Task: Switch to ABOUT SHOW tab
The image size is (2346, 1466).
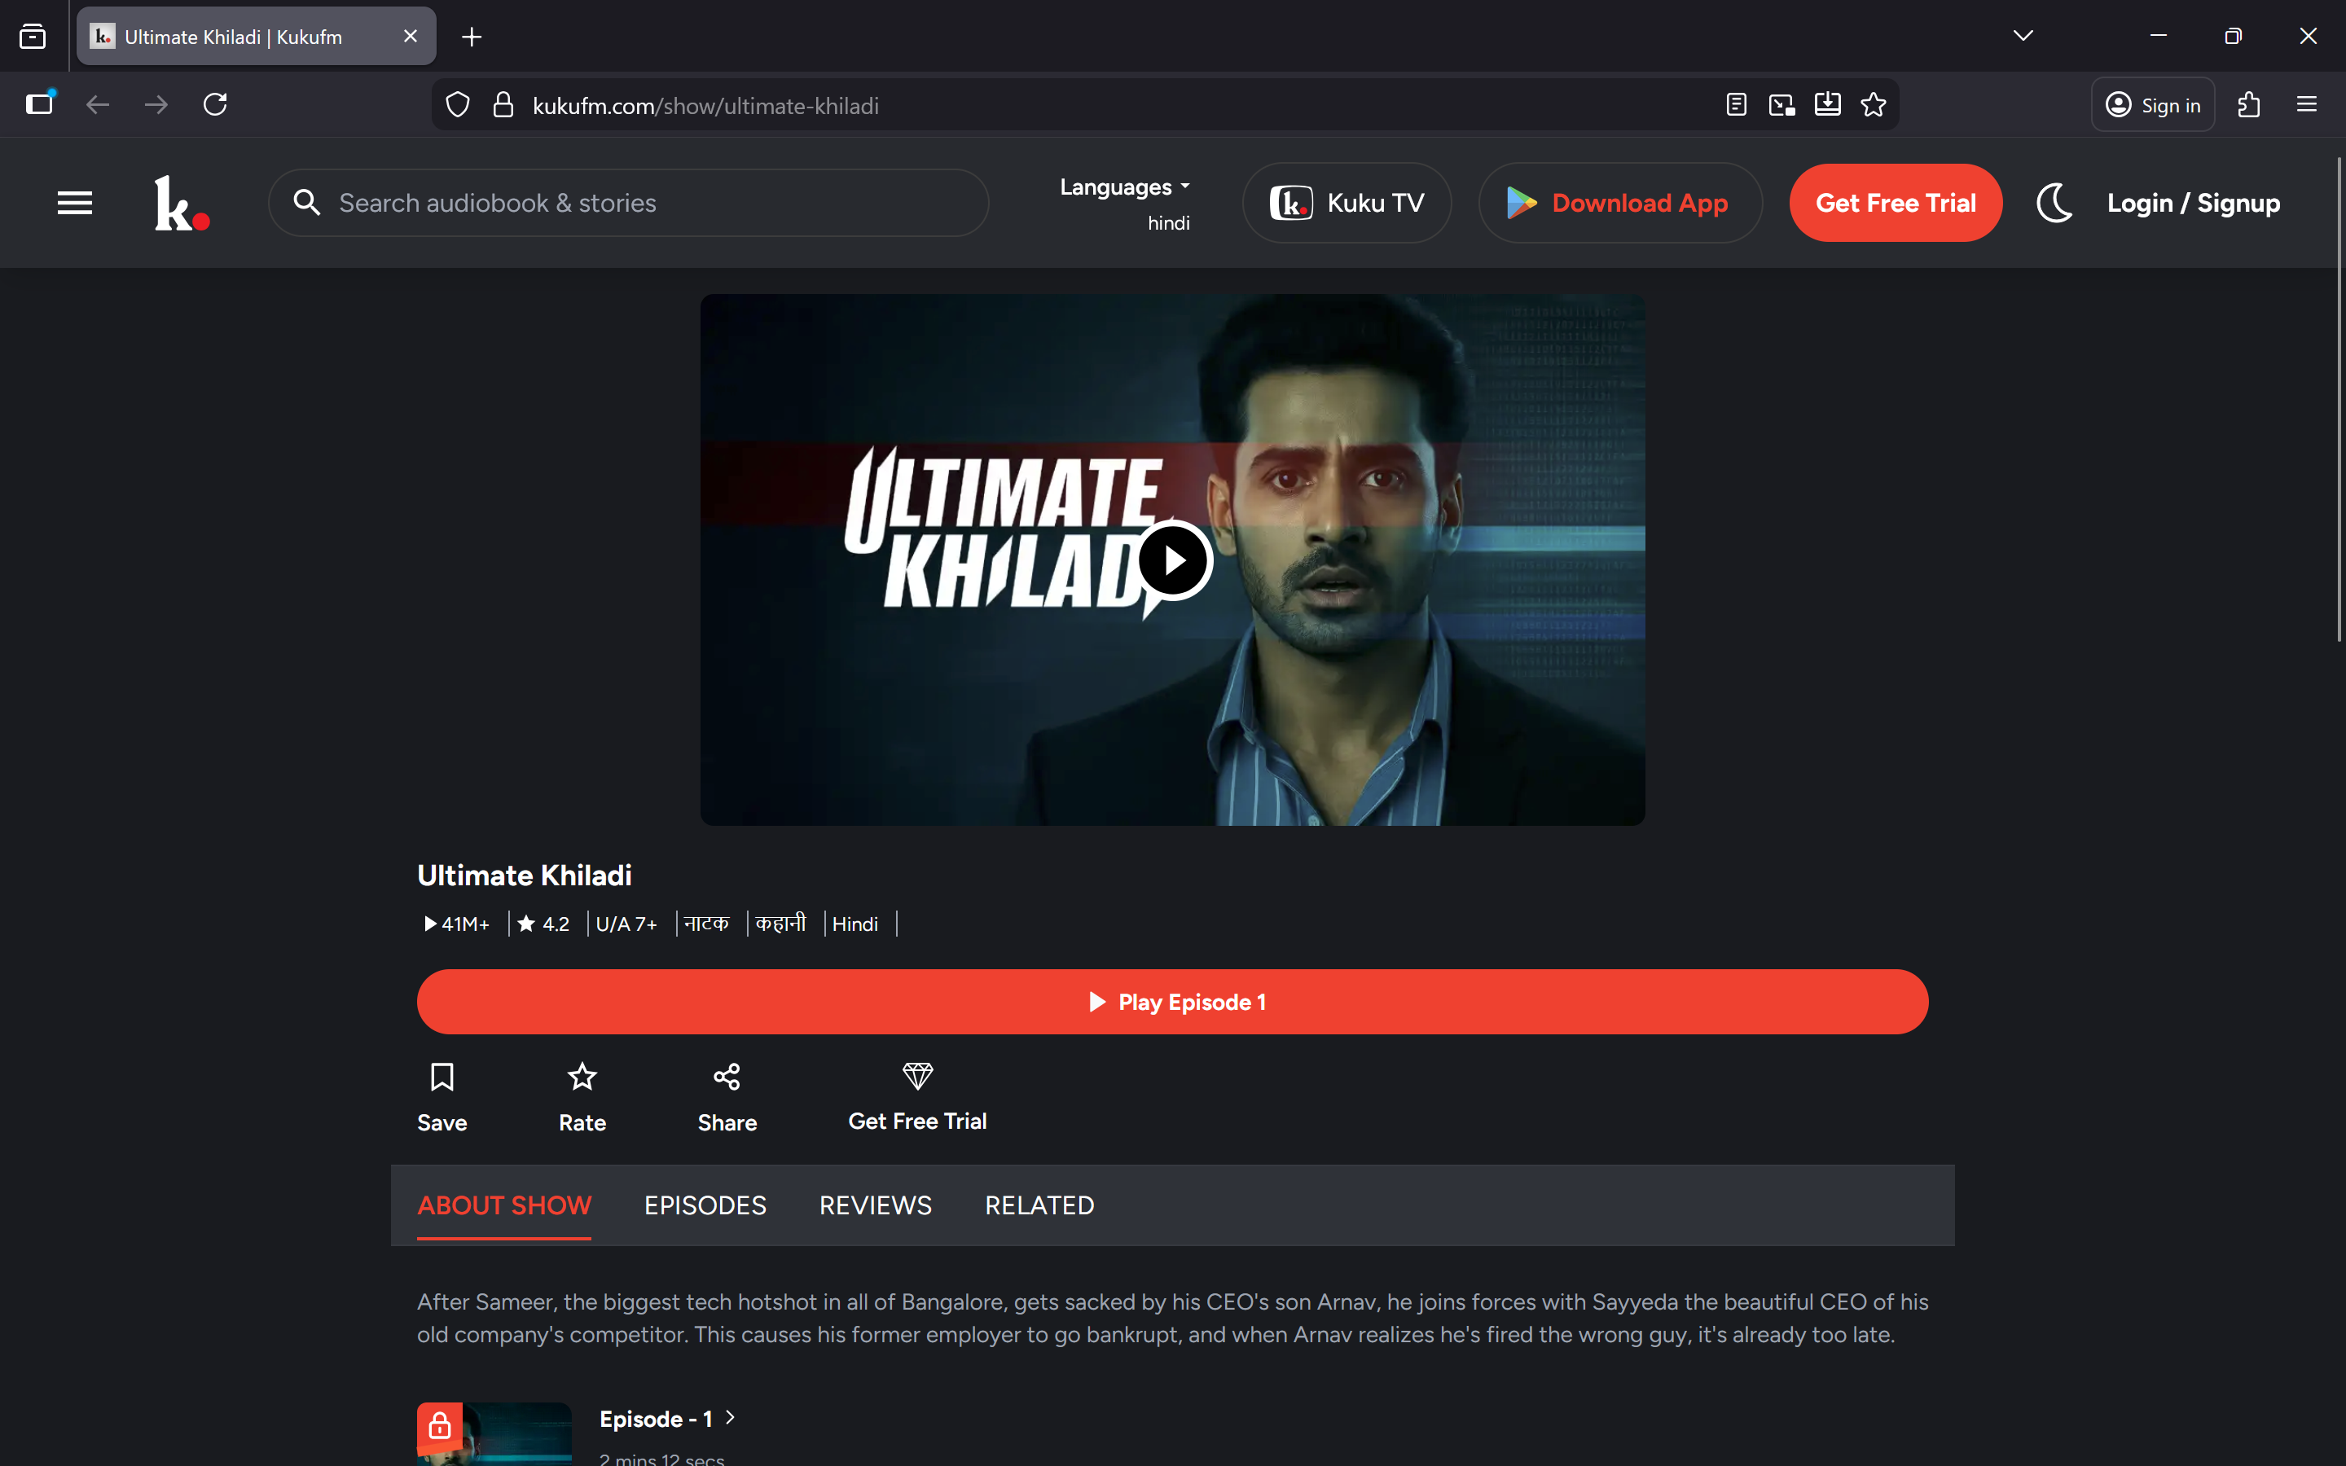Action: (x=504, y=1205)
